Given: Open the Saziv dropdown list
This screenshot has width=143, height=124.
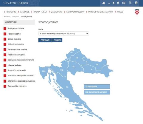Looking at the screenshot, I should pyautogui.click(x=64, y=34).
